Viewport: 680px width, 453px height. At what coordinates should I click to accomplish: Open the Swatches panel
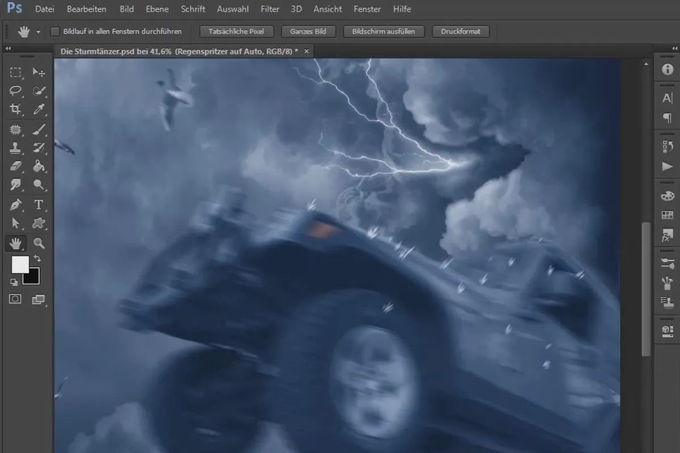(x=668, y=215)
